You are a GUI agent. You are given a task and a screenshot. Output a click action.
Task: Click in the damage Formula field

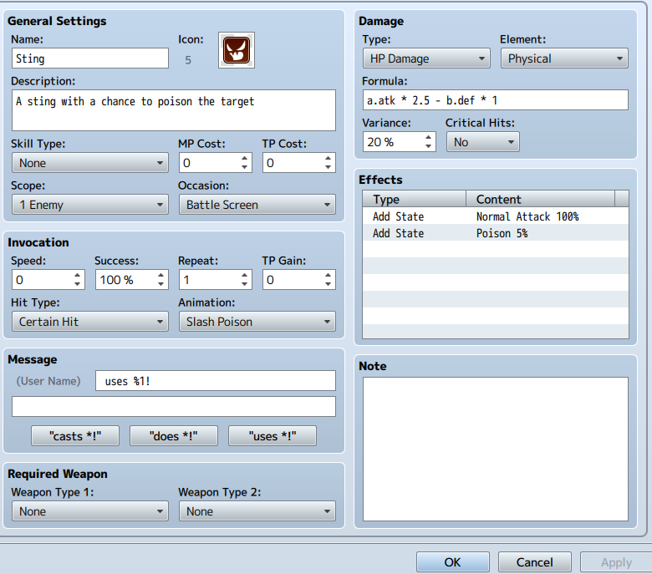495,100
